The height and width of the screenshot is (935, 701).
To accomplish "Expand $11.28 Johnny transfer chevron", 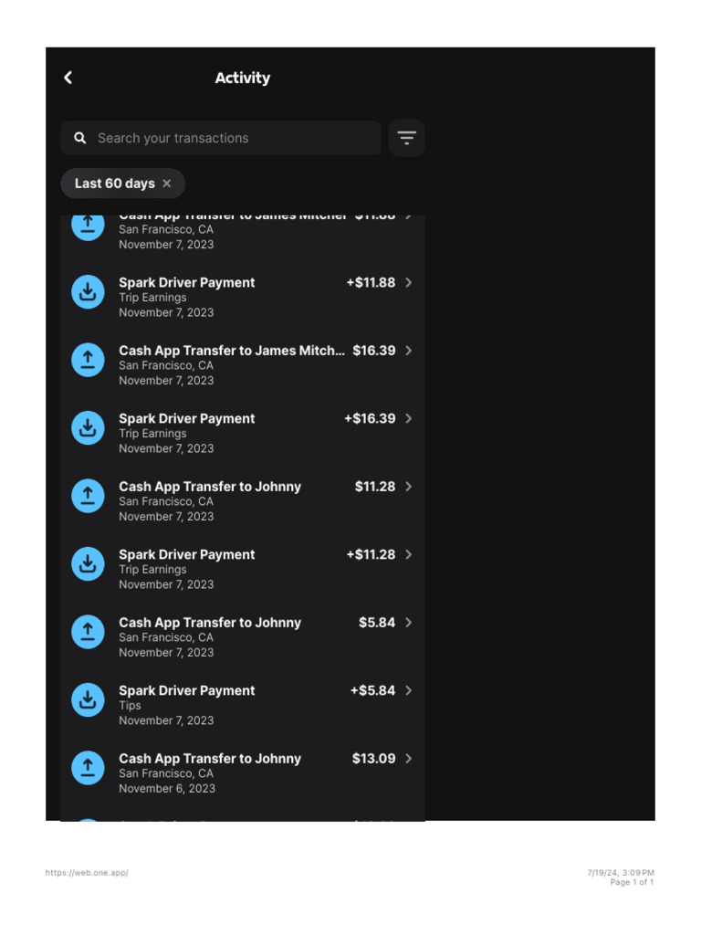I will pyautogui.click(x=409, y=487).
